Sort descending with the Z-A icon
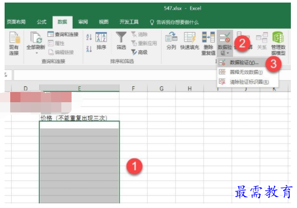The image size is (297, 208). tap(89, 49)
